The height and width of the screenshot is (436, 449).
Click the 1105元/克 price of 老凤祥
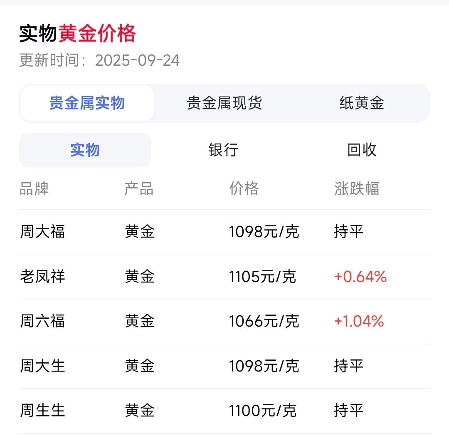click(262, 277)
